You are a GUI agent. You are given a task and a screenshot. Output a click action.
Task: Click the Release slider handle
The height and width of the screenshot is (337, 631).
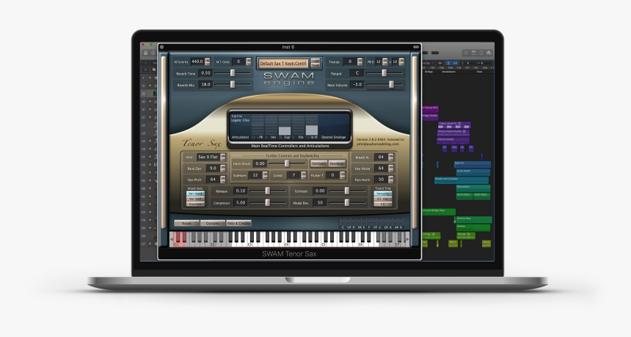click(267, 191)
